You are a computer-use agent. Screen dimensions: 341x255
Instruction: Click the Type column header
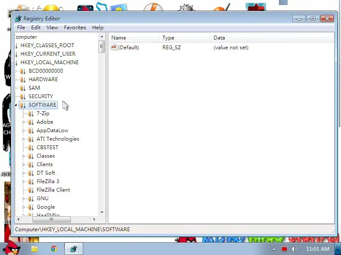pyautogui.click(x=185, y=38)
